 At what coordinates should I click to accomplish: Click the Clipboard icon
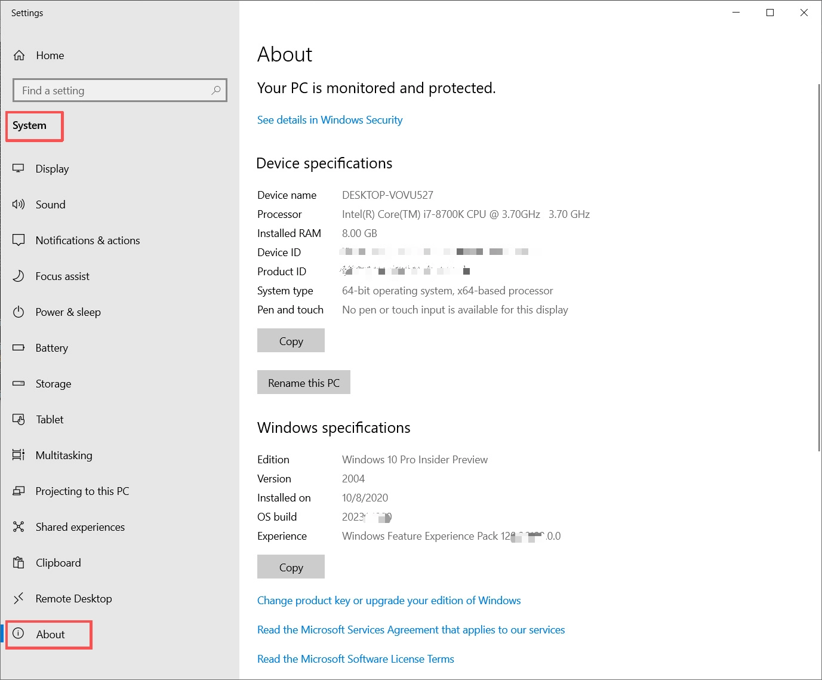19,562
